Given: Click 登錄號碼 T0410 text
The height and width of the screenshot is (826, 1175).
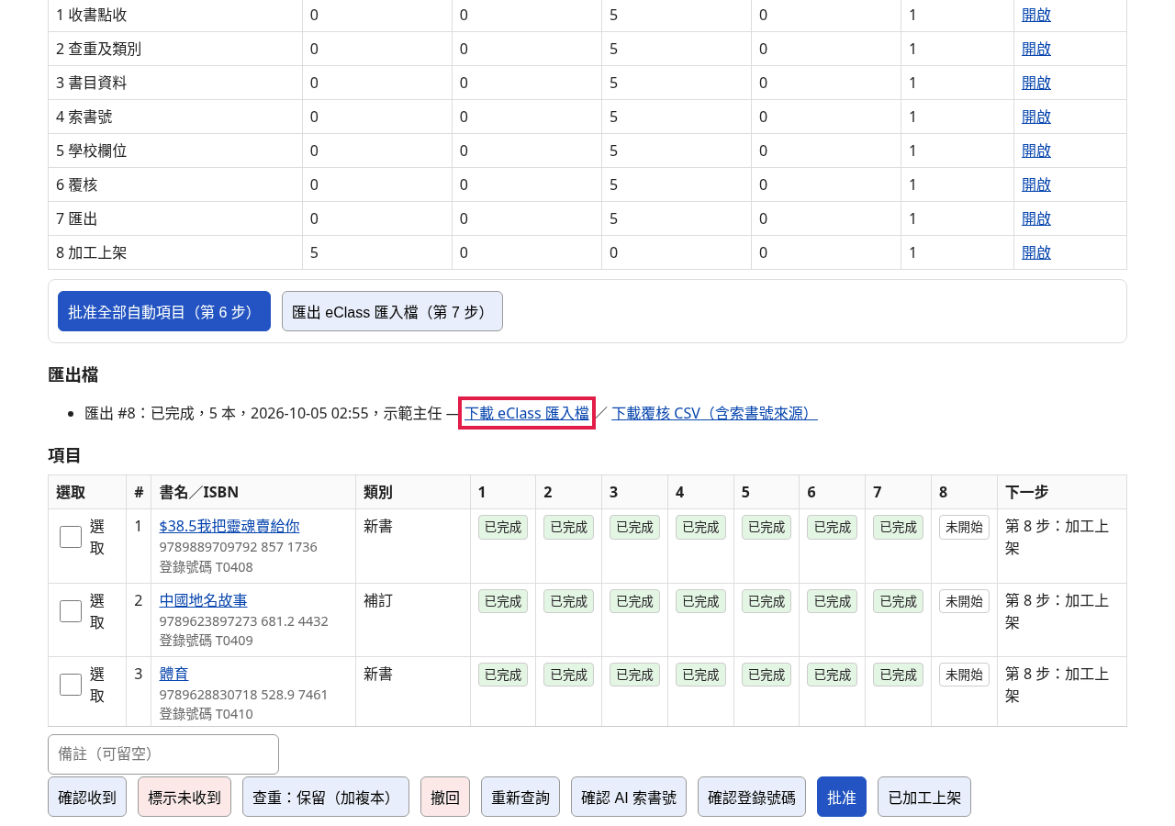Looking at the screenshot, I should pyautogui.click(x=207, y=714).
